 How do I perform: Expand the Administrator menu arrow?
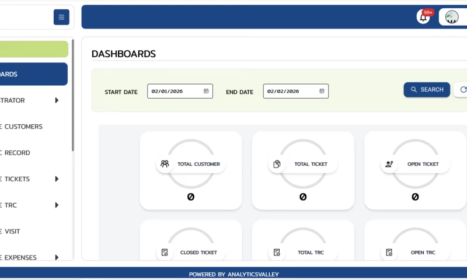57,100
